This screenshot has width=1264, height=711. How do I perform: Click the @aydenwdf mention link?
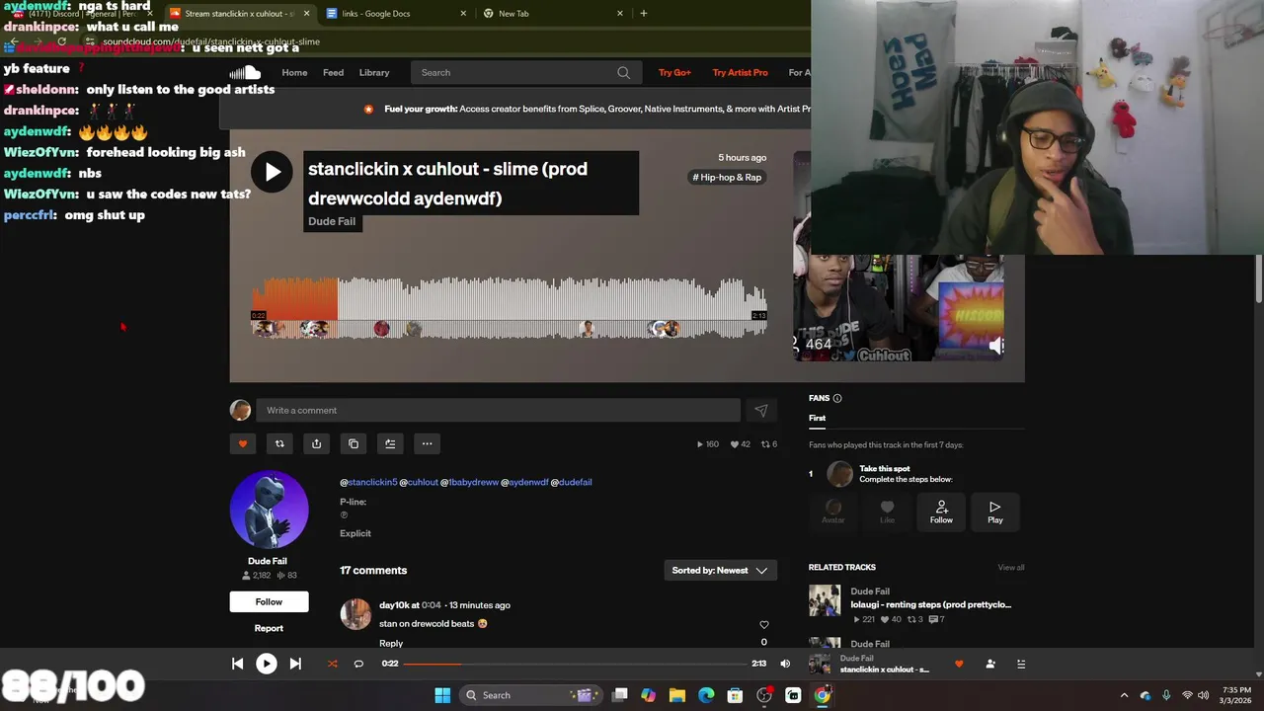point(524,482)
